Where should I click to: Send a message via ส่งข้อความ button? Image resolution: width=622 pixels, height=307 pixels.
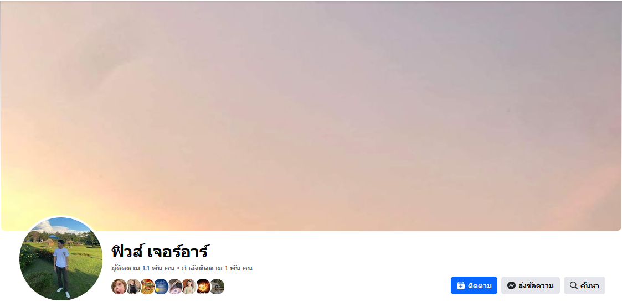(531, 285)
